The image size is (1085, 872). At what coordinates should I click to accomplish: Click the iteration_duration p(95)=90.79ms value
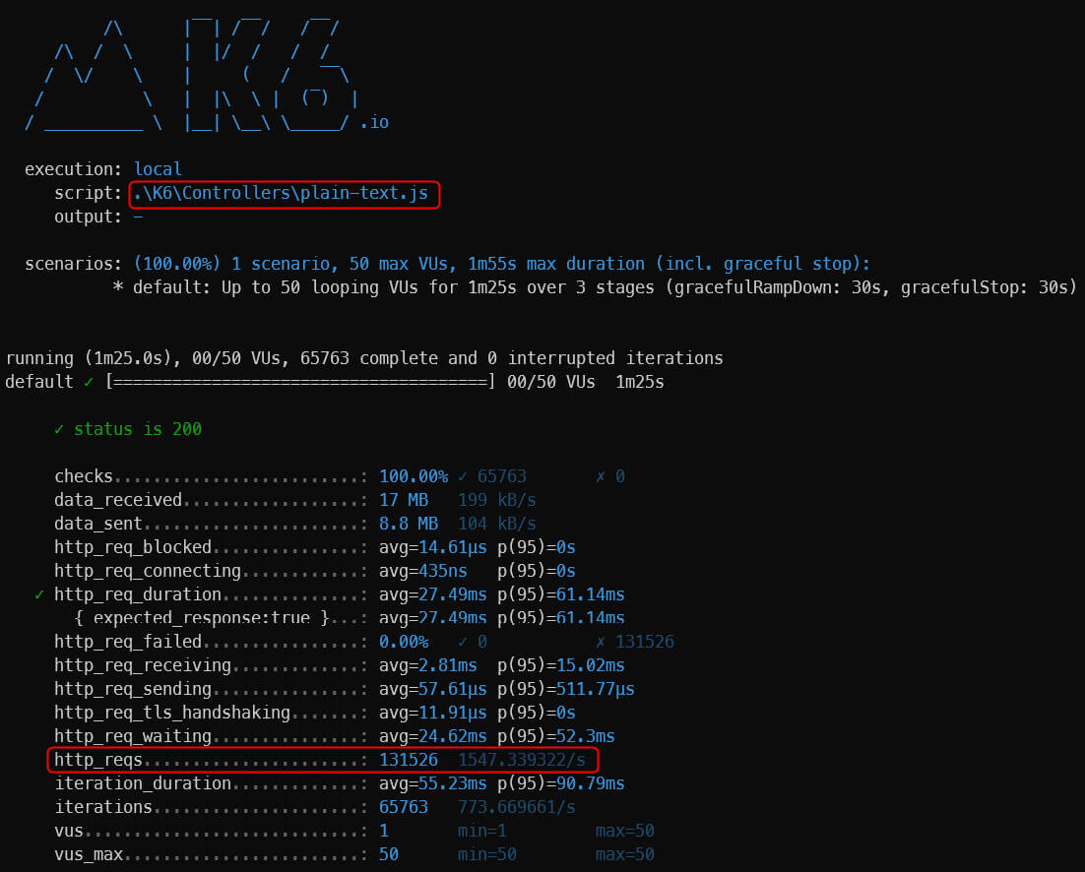pyautogui.click(x=560, y=783)
